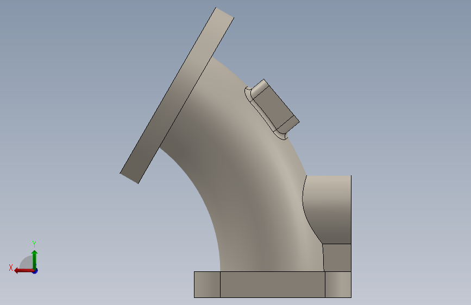Select the rectangular boss on the elbow's outer curve

[x=275, y=106]
